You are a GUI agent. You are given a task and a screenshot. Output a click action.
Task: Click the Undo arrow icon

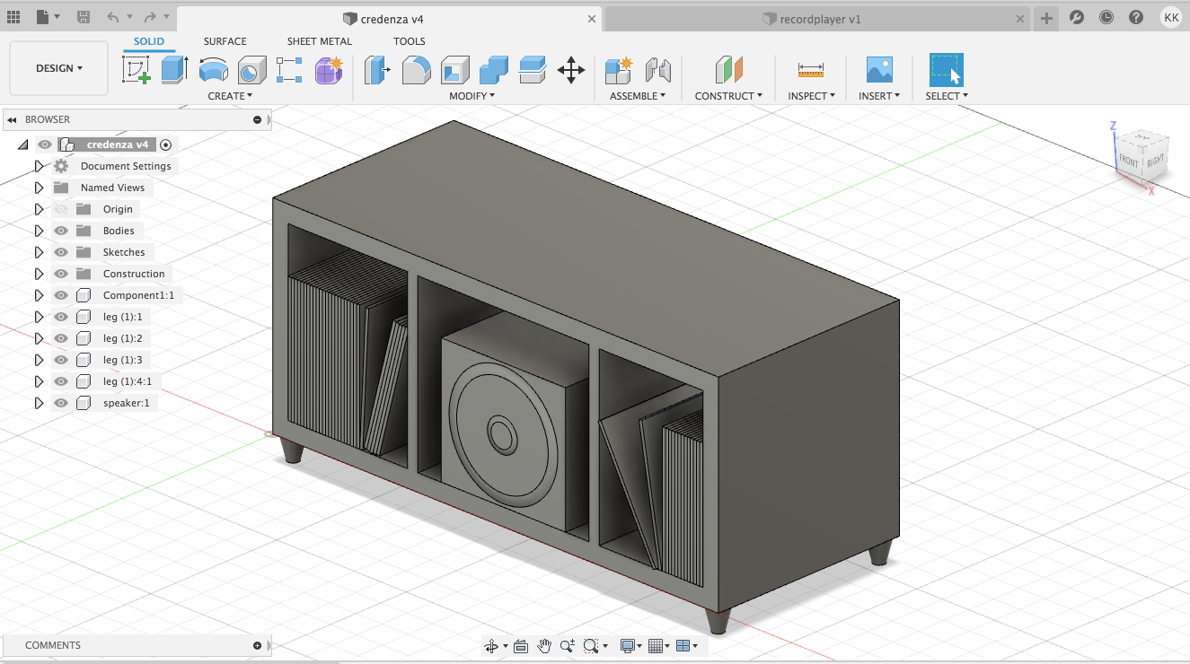click(x=112, y=17)
